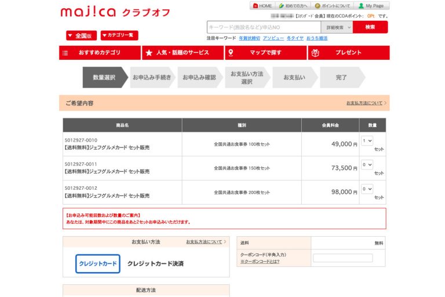Image resolution: width=445 pixels, height=297 pixels.
Task: Click product code S012927-0011
Action: point(81,164)
